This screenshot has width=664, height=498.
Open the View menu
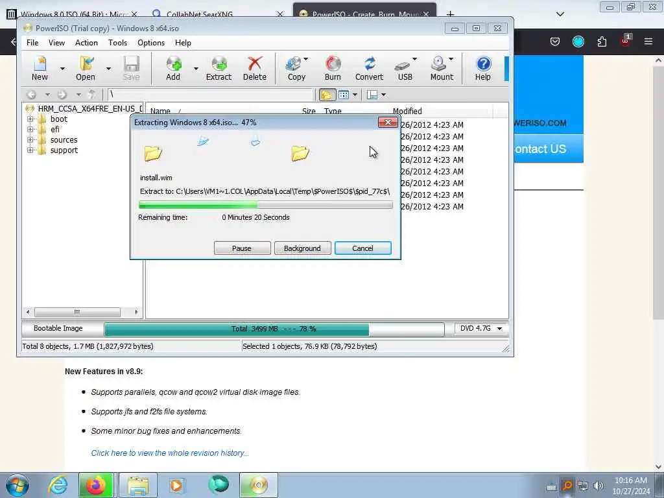tap(56, 43)
